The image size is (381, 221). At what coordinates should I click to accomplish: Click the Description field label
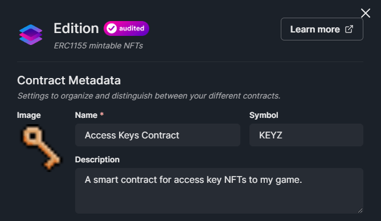(x=97, y=159)
